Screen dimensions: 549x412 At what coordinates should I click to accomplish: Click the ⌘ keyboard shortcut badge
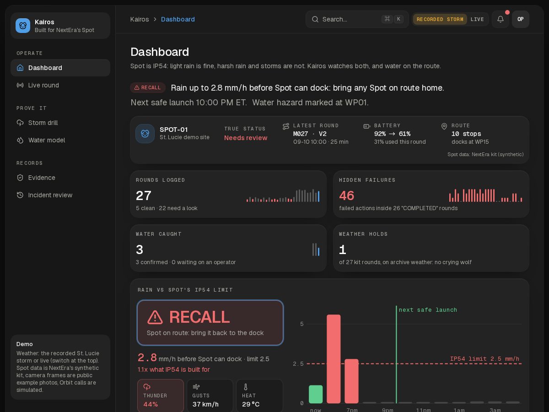[x=387, y=19]
